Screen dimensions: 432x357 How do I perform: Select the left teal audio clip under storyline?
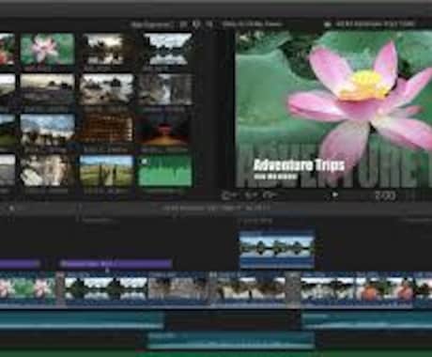click(x=82, y=320)
